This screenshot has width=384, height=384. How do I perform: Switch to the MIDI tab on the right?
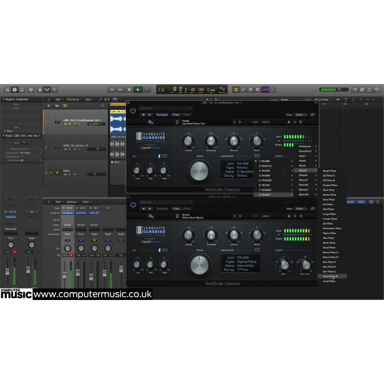point(361,201)
